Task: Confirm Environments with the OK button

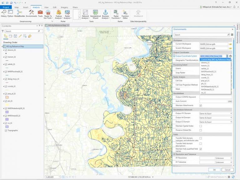Action: pos(214,170)
